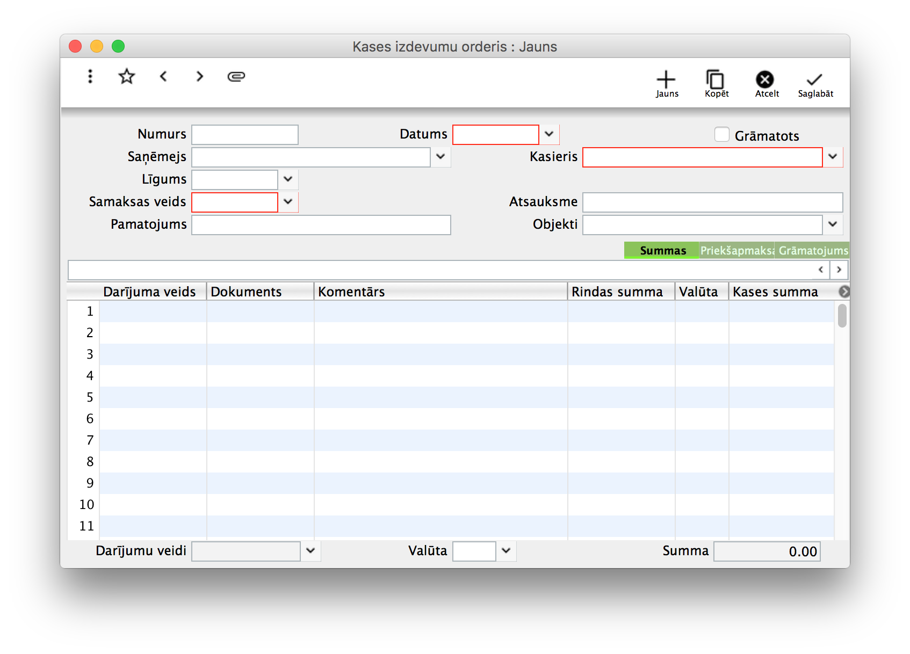
Task: Expand the Samaksas veids dropdown
Action: (288, 202)
